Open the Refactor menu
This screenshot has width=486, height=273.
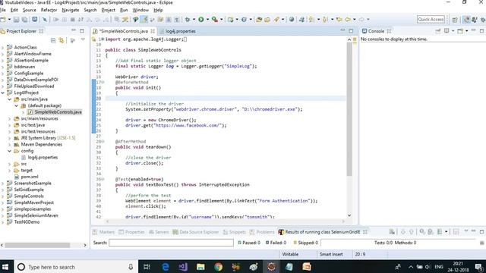coord(49,10)
